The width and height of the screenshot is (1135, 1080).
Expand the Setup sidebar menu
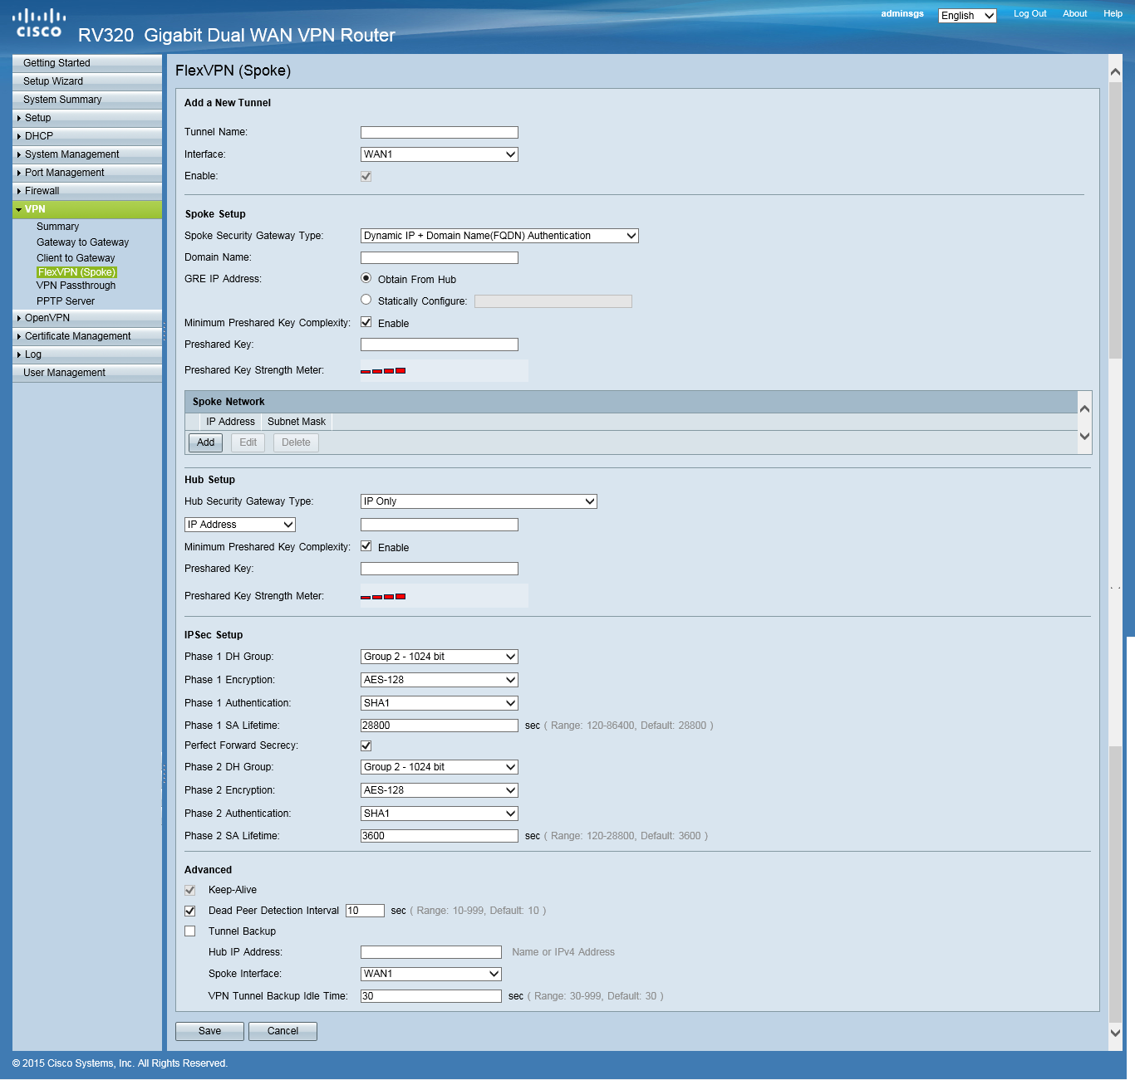click(x=37, y=117)
